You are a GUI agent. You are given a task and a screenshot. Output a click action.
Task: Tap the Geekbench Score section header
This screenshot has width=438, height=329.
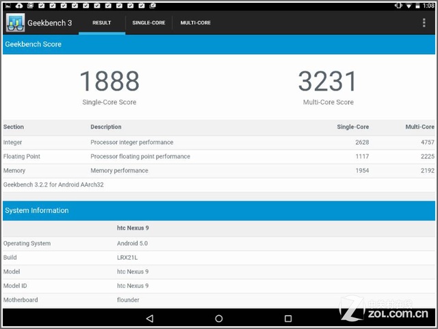[219, 44]
